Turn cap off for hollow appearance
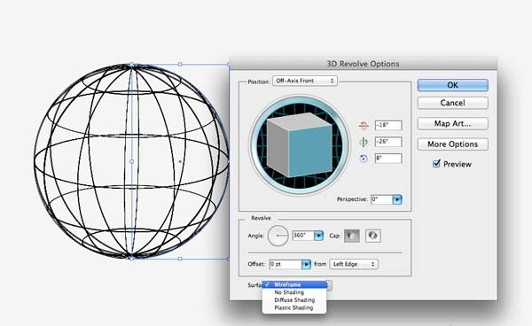Image resolution: width=532 pixels, height=326 pixels. click(x=373, y=236)
